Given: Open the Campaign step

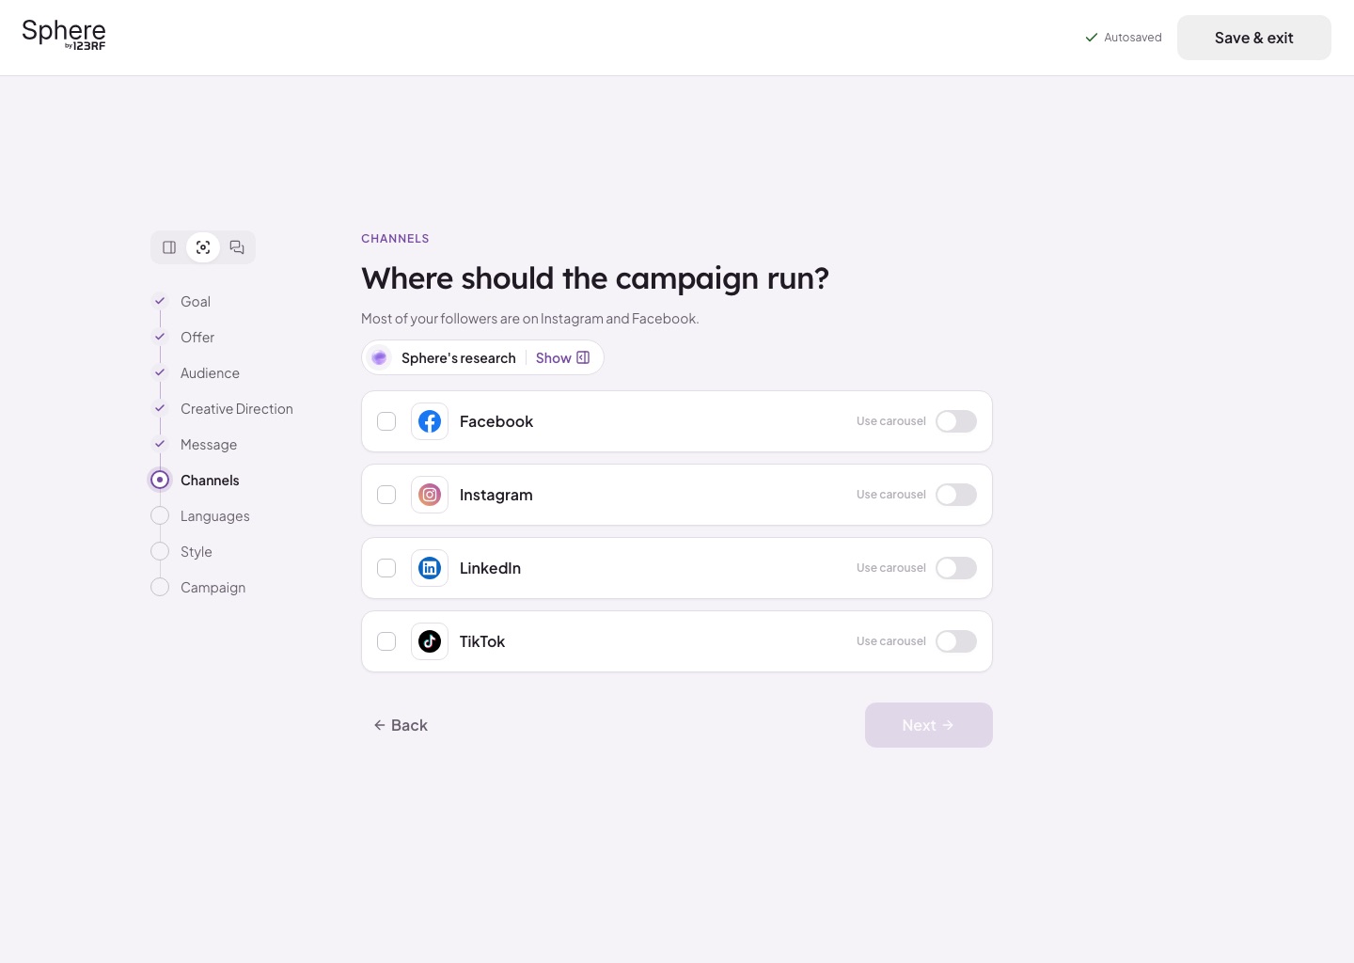Looking at the screenshot, I should tap(213, 587).
